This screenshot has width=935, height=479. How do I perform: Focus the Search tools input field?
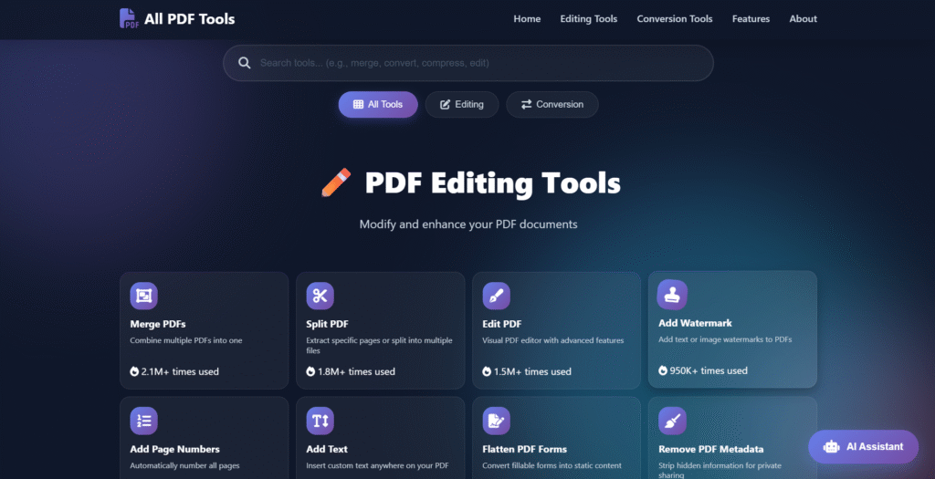(x=479, y=63)
